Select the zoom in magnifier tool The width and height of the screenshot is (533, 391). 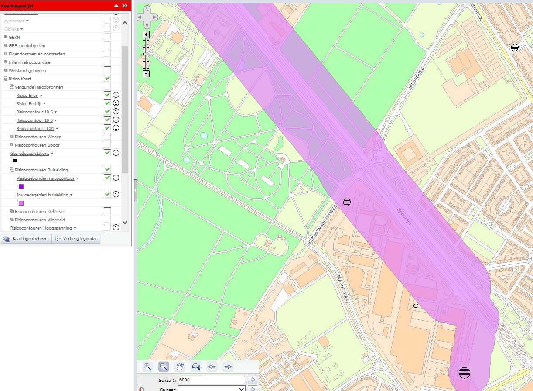coord(148,367)
